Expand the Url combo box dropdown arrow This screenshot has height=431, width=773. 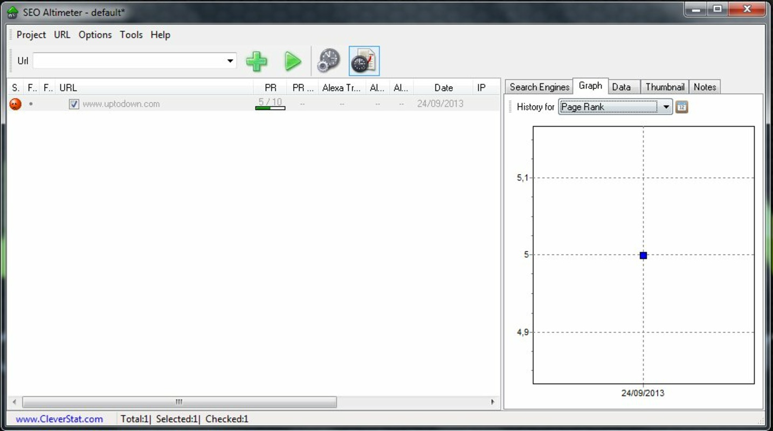[x=230, y=61]
